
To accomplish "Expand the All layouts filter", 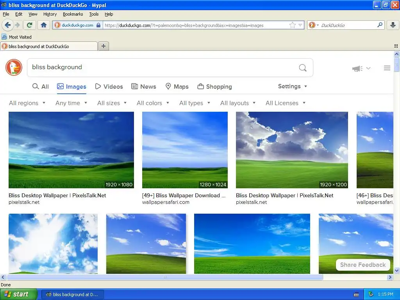I will pos(238,103).
